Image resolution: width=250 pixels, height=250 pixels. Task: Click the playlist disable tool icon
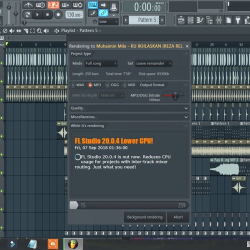[5, 31]
